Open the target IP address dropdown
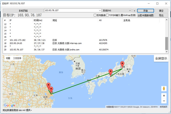Screen dimensions: 171x114 [x=100, y=10]
